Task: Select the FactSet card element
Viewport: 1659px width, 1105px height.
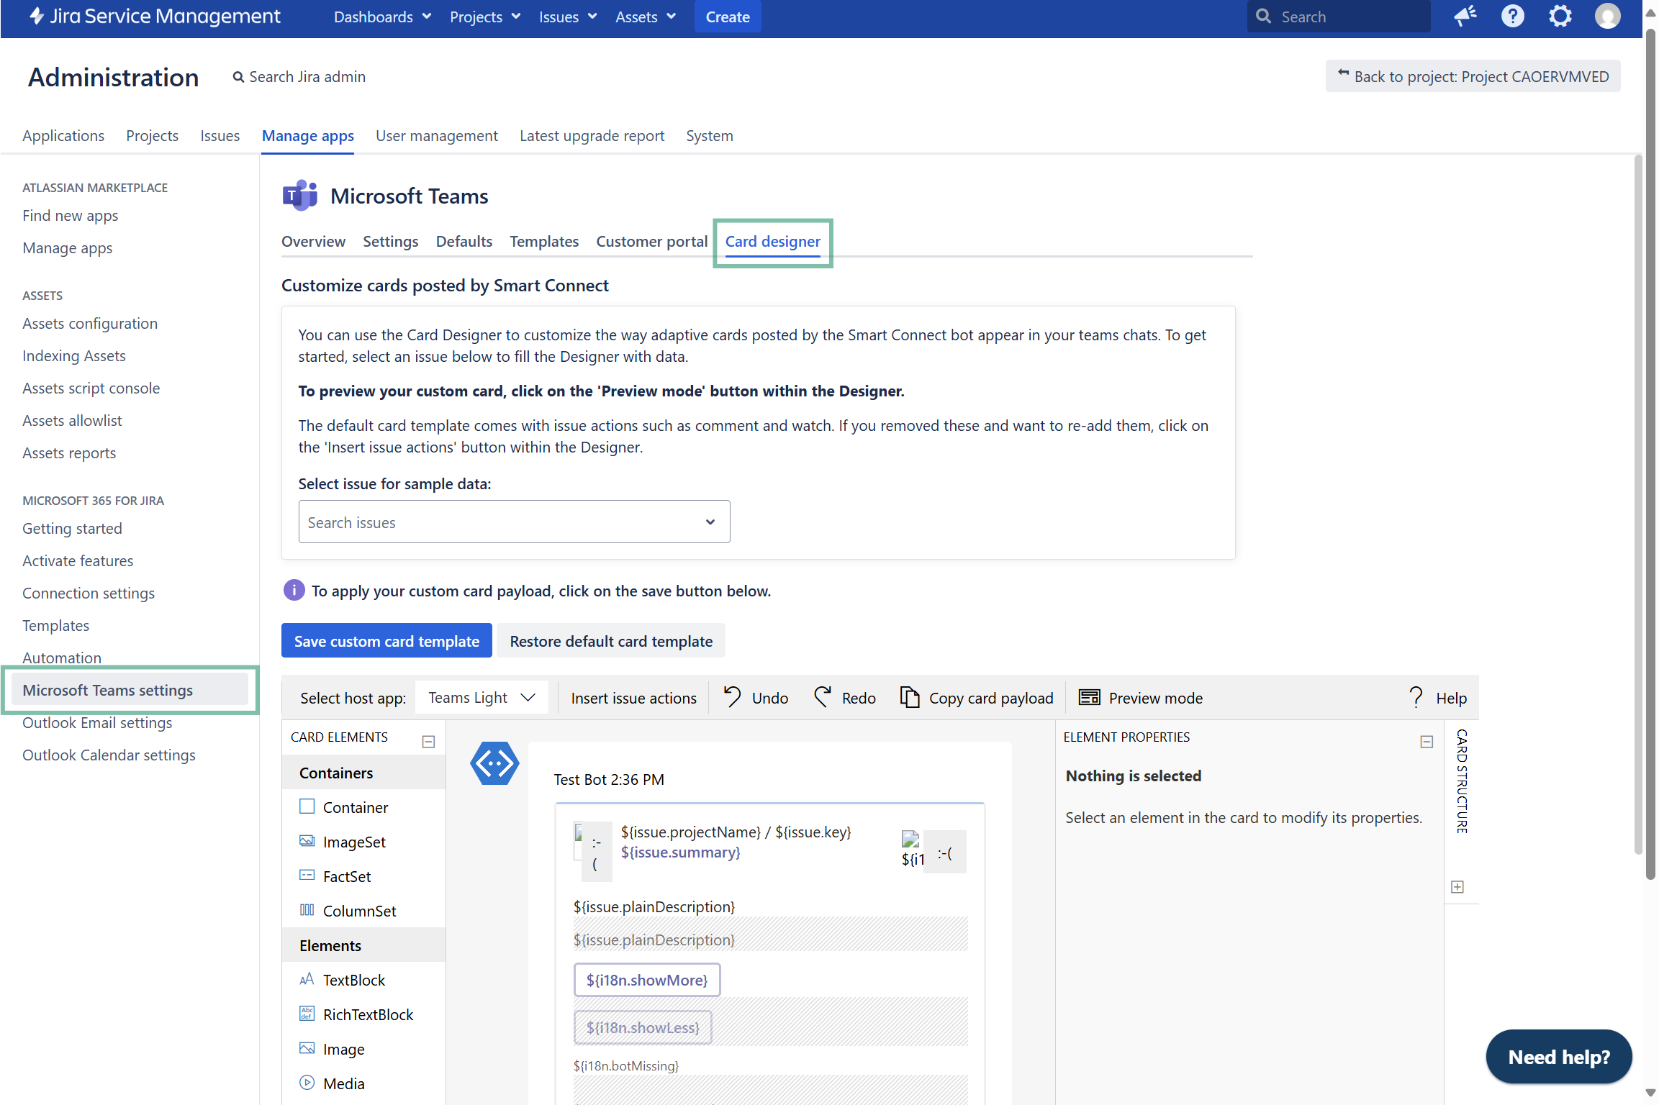Action: pos(347,876)
